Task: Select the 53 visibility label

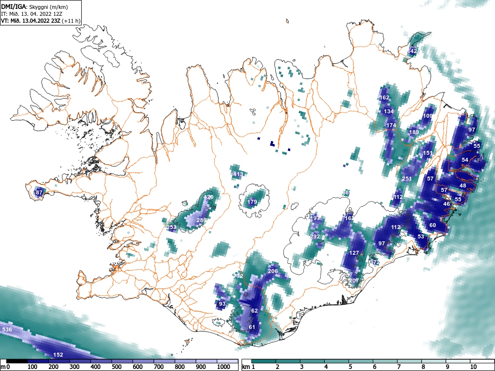Action: 421,236
